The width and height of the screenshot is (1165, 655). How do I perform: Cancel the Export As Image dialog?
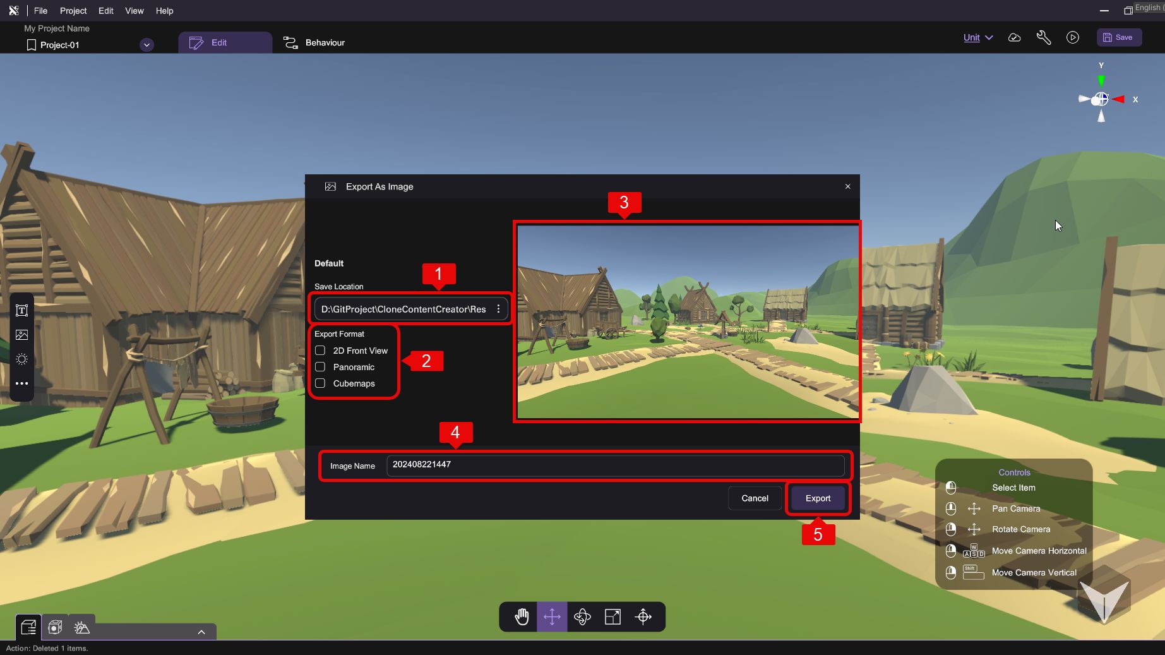pos(755,498)
